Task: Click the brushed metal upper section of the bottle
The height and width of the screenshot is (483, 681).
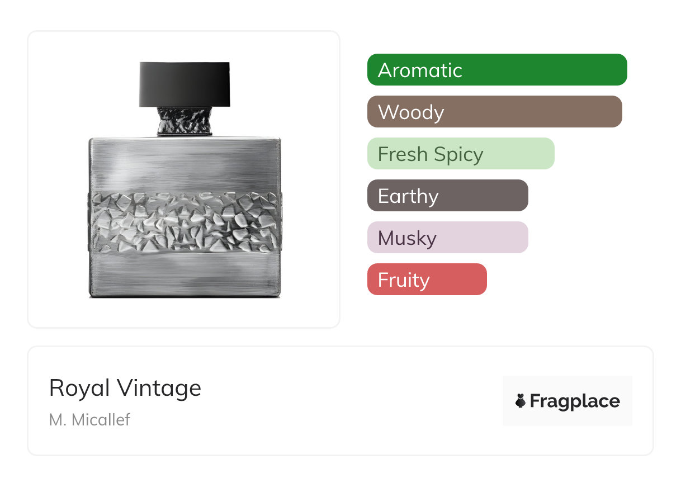Action: [185, 163]
